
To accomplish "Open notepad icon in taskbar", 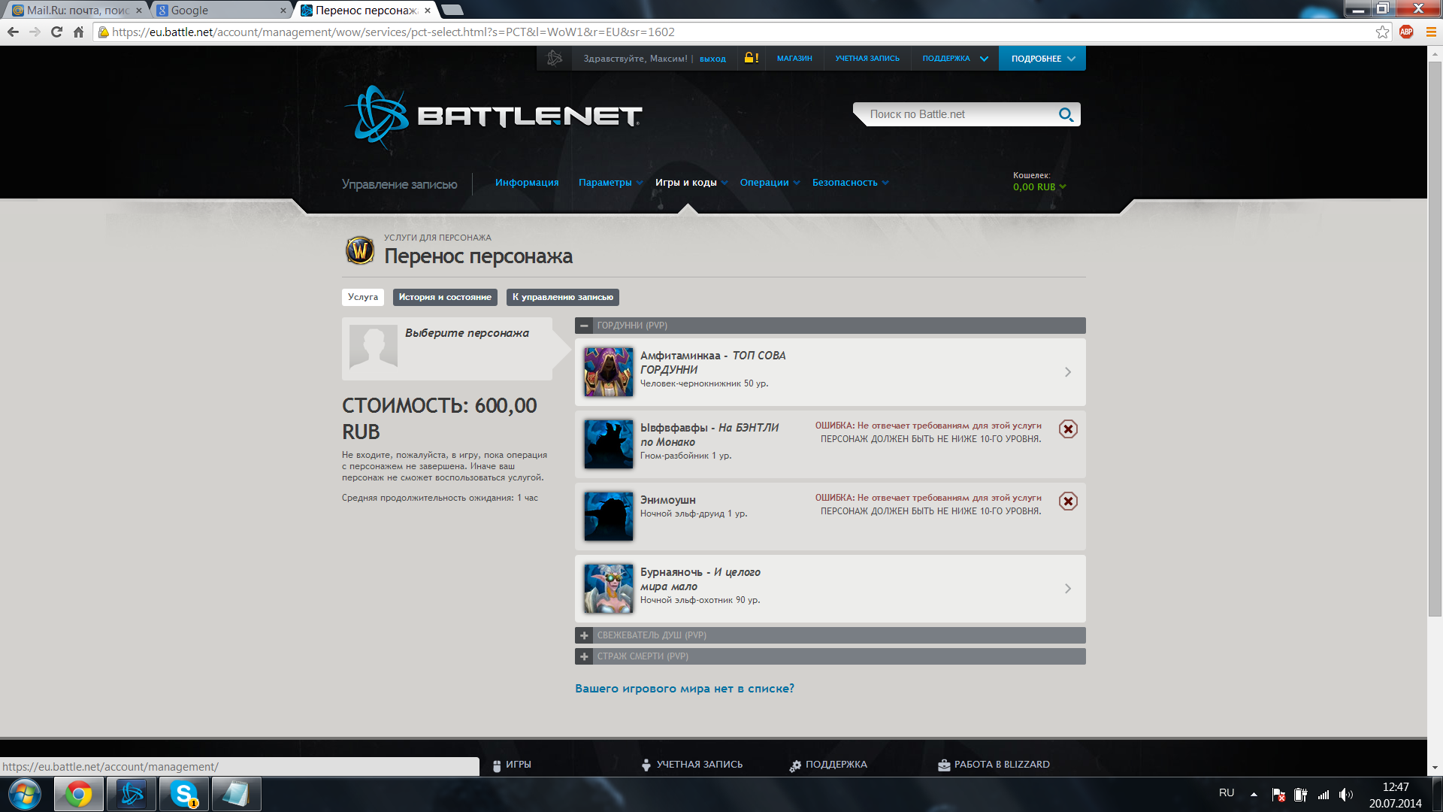I will point(236,794).
